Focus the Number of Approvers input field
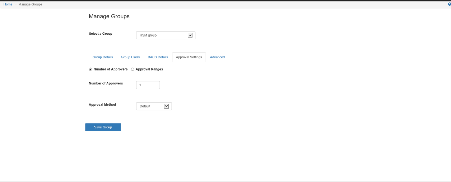The height and width of the screenshot is (182, 451). pyautogui.click(x=148, y=85)
